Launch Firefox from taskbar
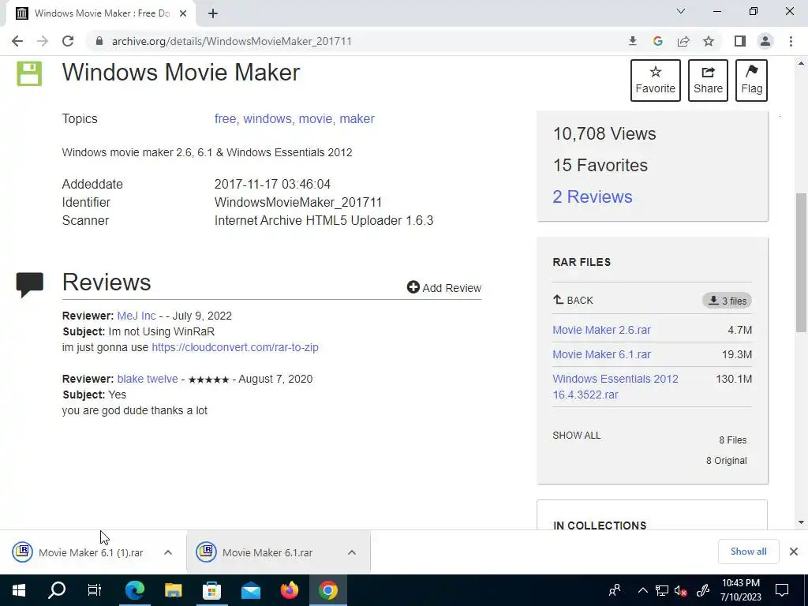The height and width of the screenshot is (606, 808). pos(290,590)
